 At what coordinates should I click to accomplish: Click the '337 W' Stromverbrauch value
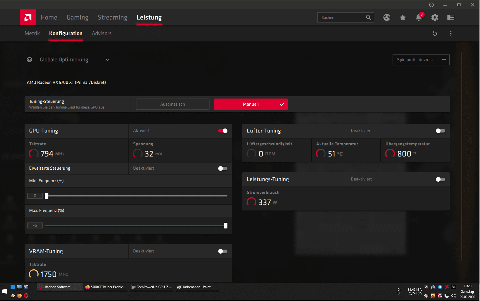pyautogui.click(x=268, y=202)
